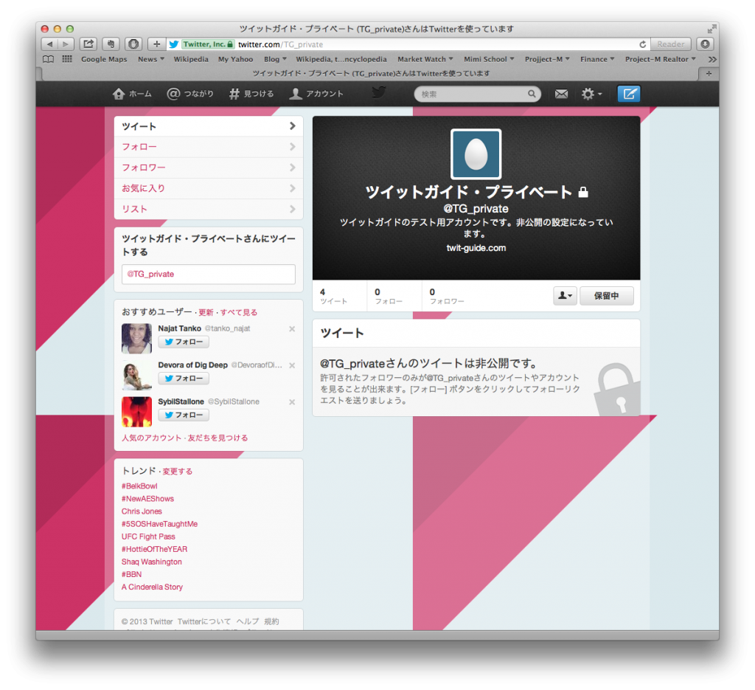Open the UFC Fight Pass trend
The height and width of the screenshot is (690, 755).
coord(148,537)
